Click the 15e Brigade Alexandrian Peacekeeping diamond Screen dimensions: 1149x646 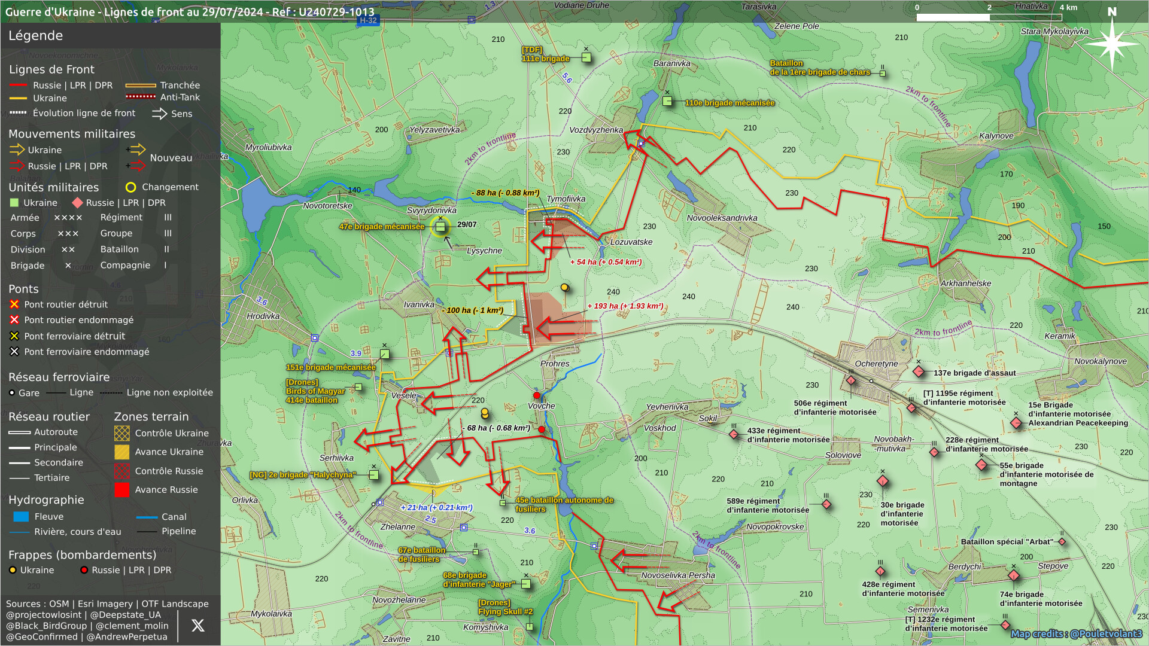(1016, 423)
